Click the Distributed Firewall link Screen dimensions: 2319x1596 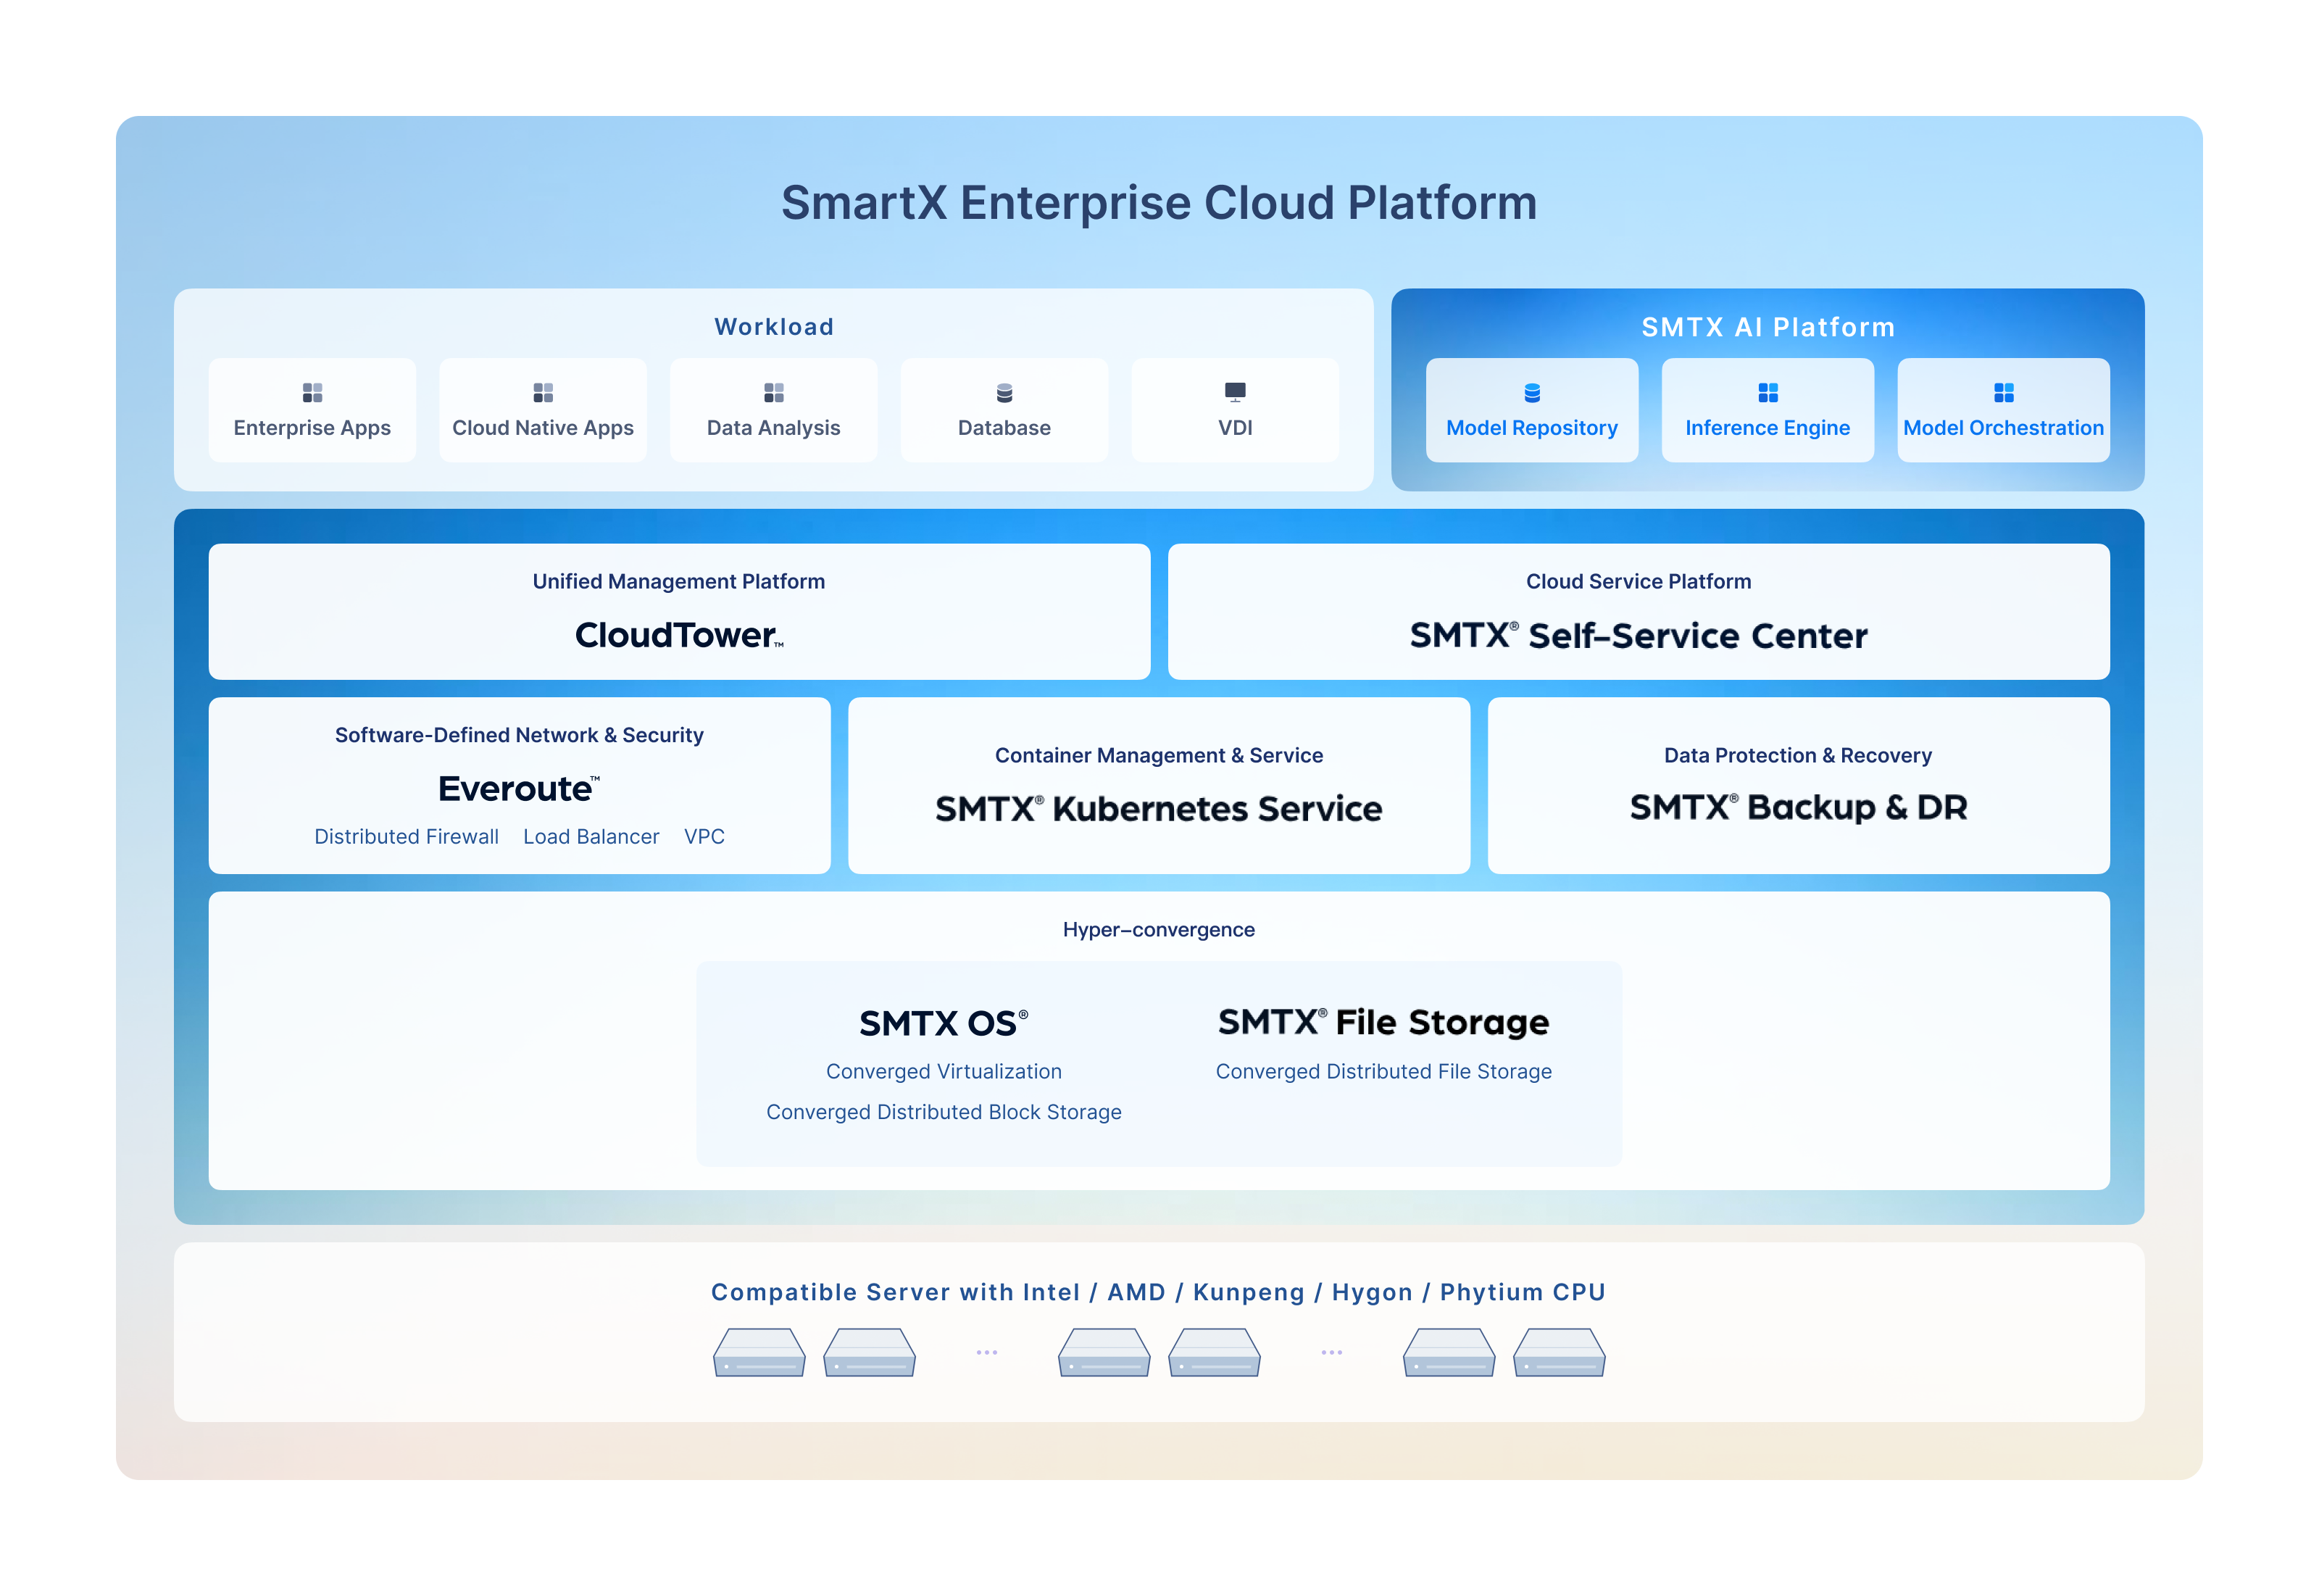(x=406, y=836)
